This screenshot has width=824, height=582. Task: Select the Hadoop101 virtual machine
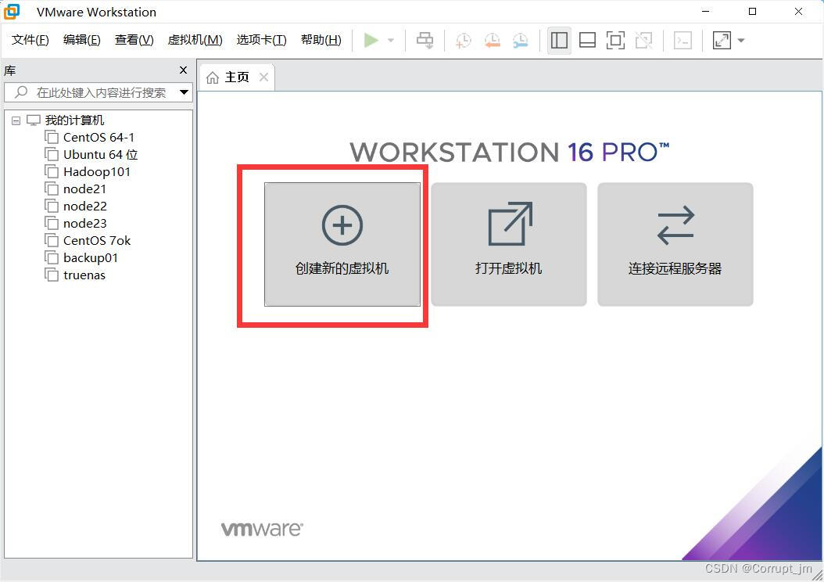click(x=97, y=172)
